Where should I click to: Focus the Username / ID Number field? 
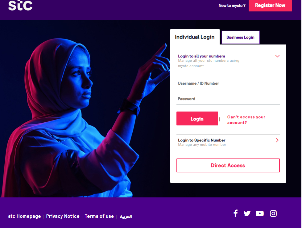click(228, 83)
